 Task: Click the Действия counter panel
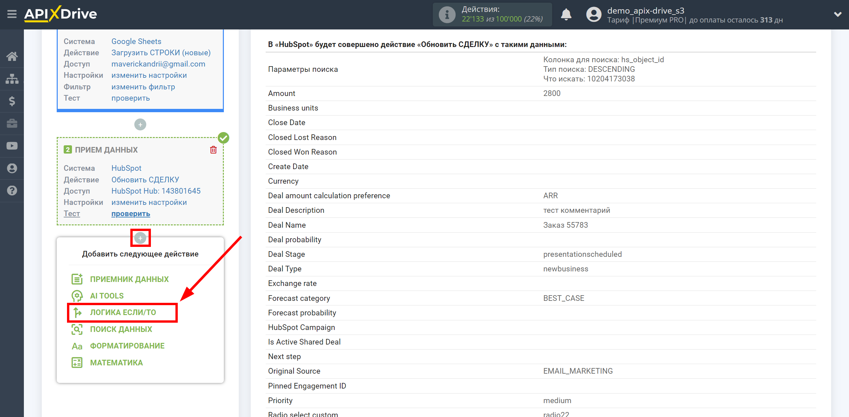[x=492, y=15]
